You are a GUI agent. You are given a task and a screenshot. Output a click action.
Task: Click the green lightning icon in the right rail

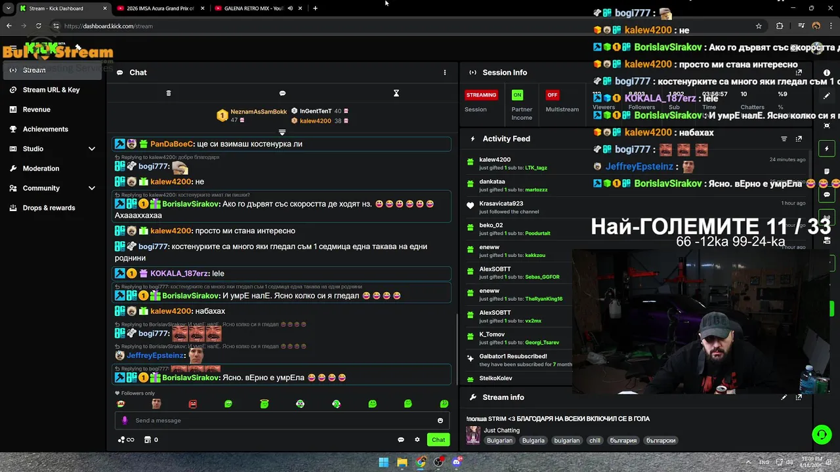[827, 149]
